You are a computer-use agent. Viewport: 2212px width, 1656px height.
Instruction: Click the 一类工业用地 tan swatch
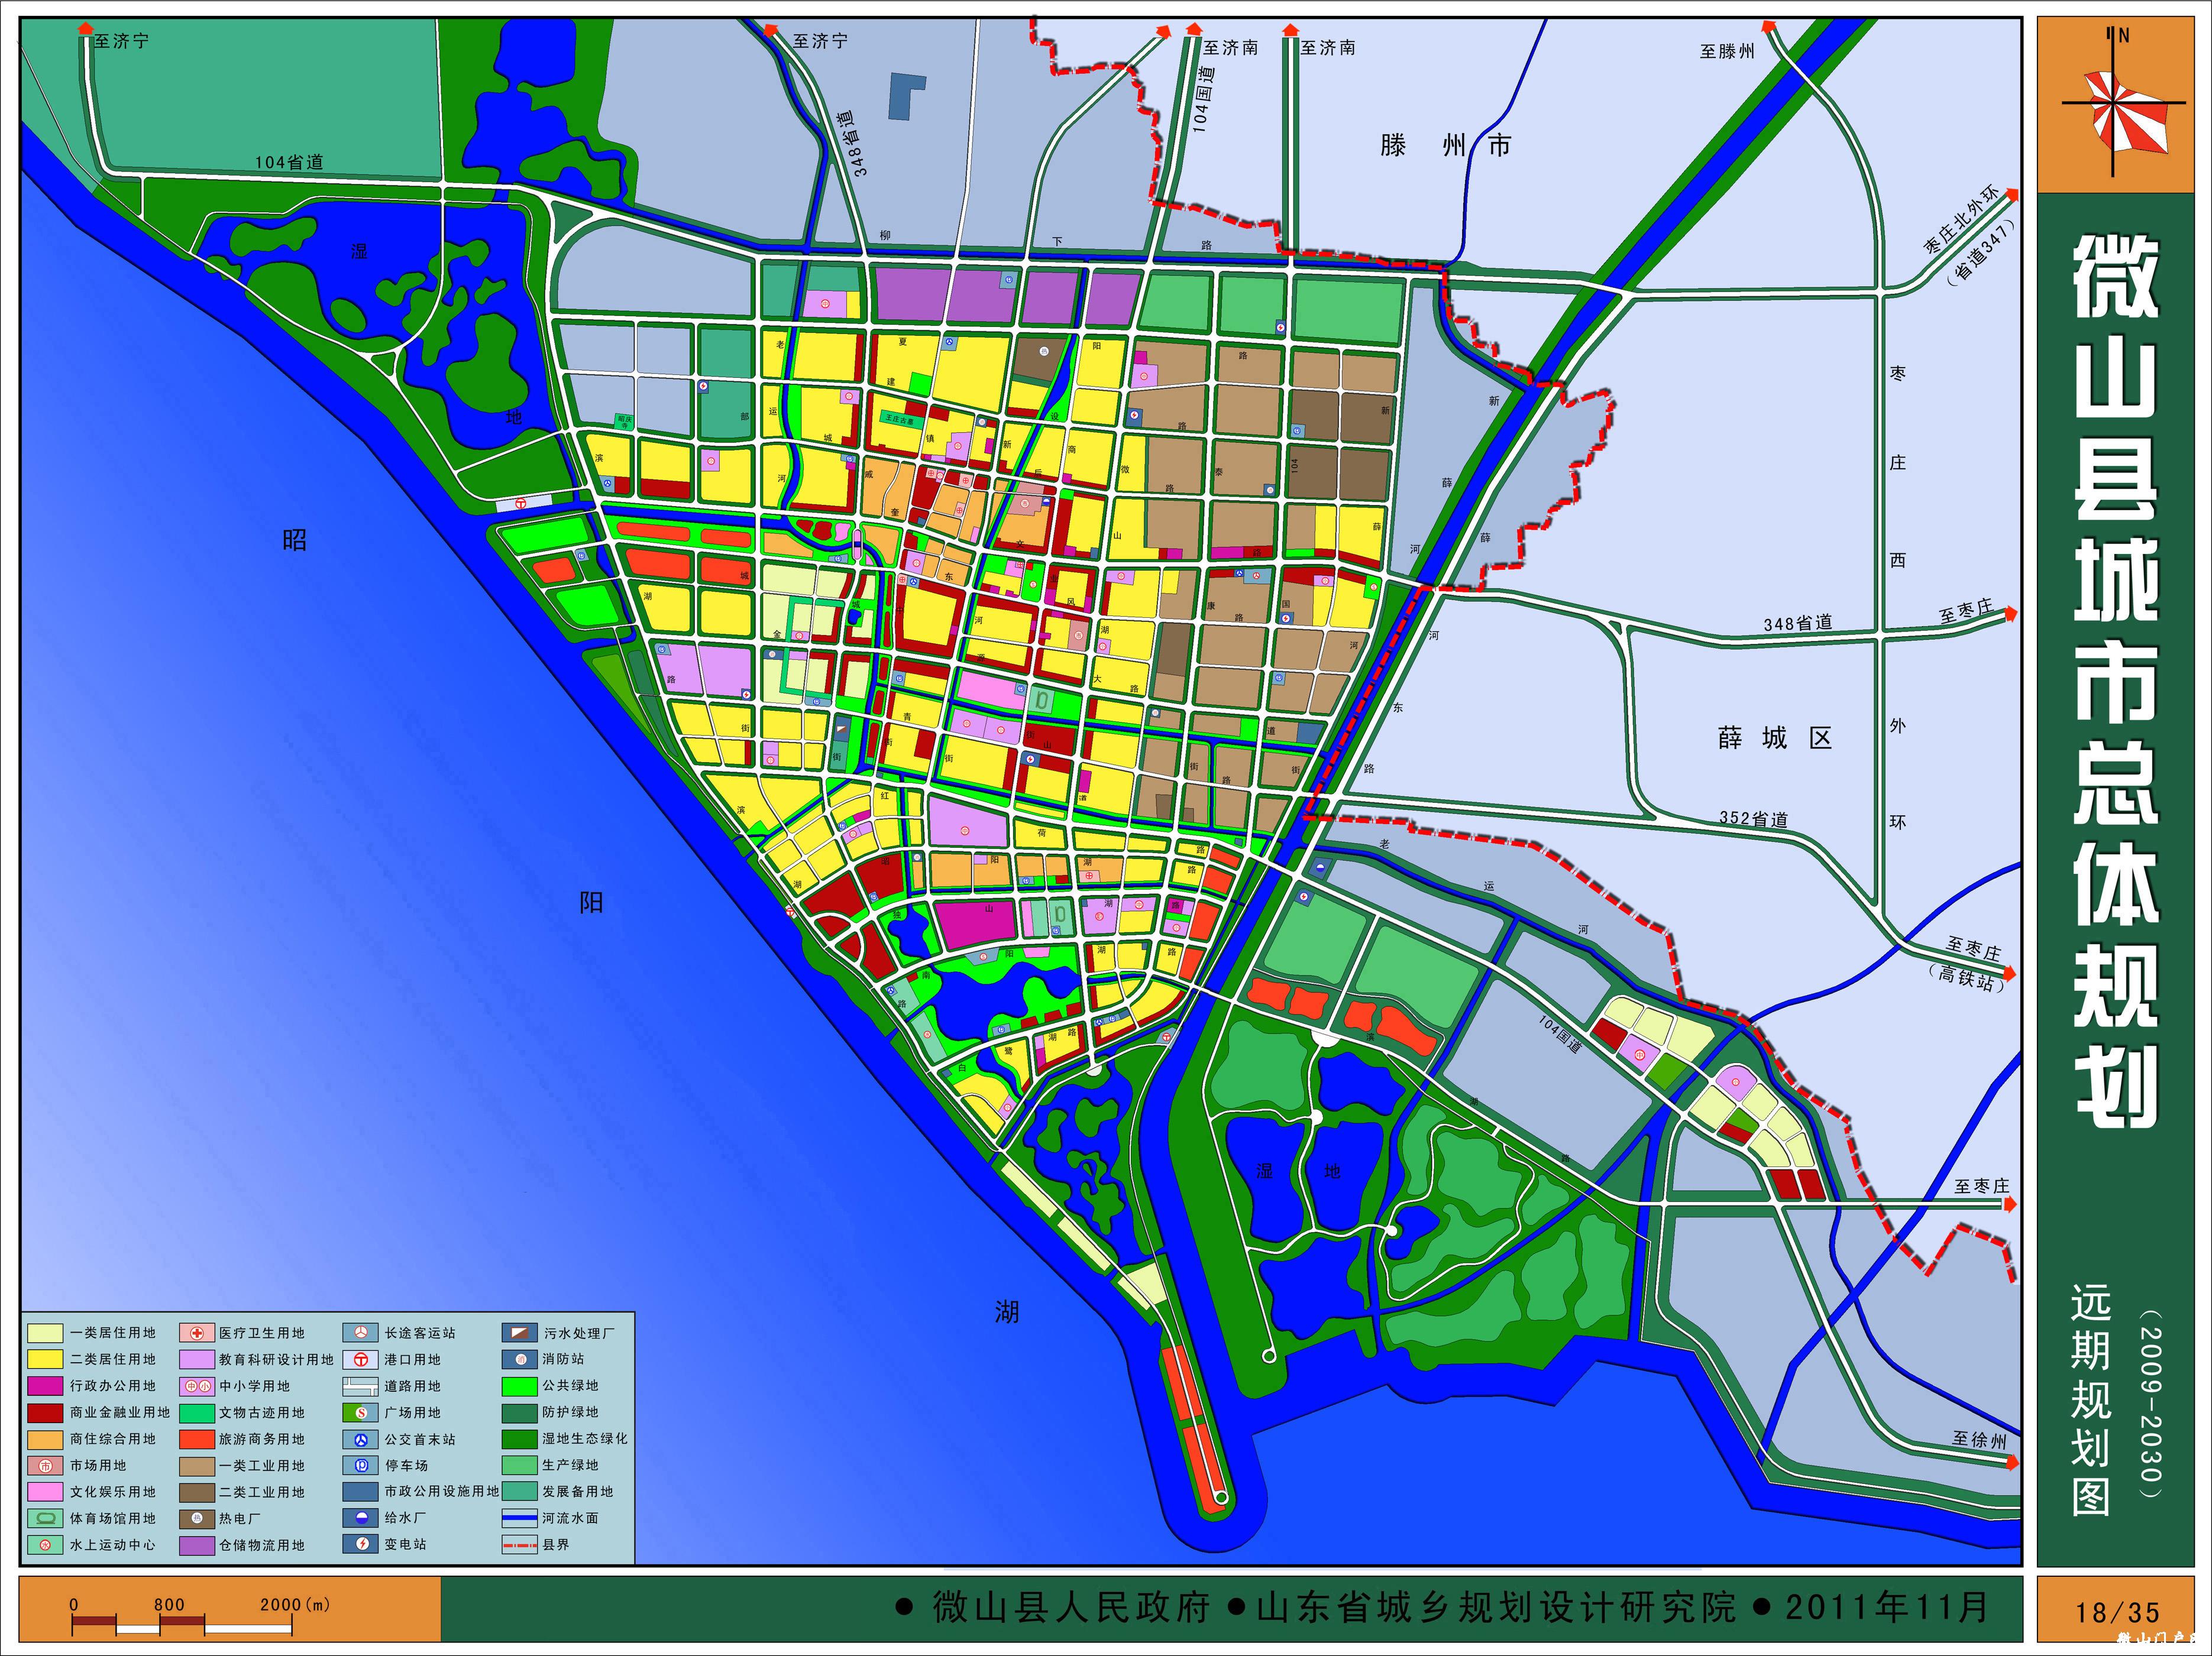click(197, 1466)
